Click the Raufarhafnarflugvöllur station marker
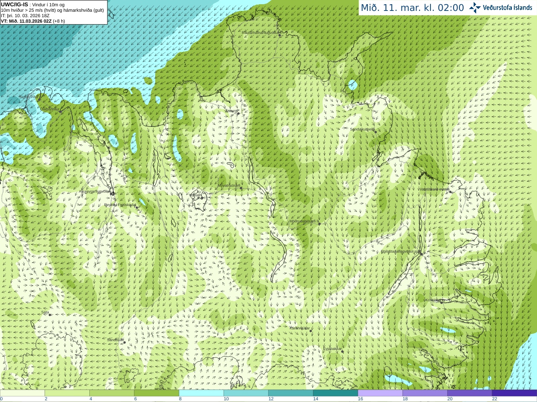 pos(280,35)
